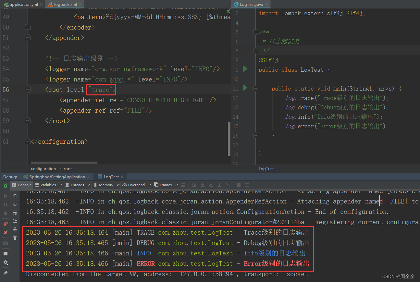This screenshot has height=282, width=420.
Task: Click the down arrow in console toolbar
Action: [15, 204]
